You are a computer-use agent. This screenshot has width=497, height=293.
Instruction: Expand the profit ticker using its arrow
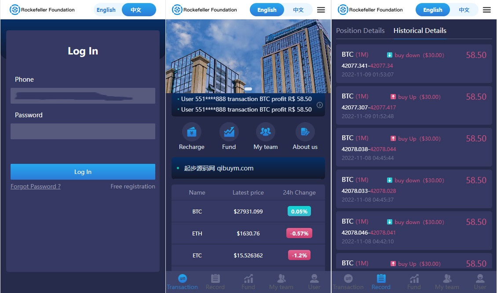coord(320,105)
